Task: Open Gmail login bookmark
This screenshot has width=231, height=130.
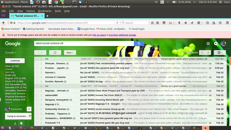Action: coord(137,29)
